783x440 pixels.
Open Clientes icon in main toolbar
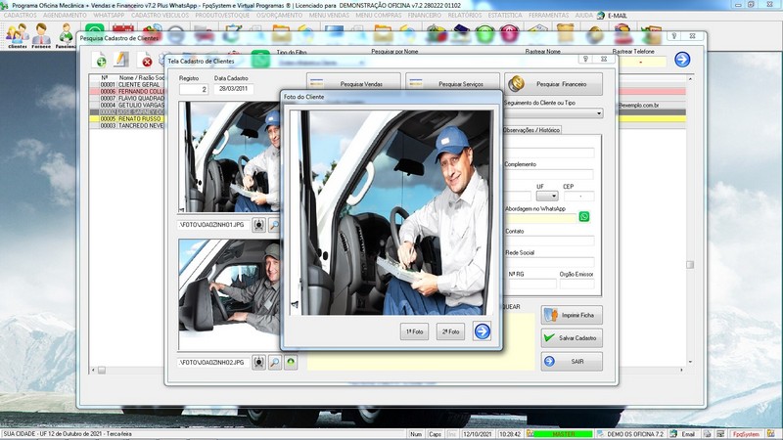pos(17,35)
